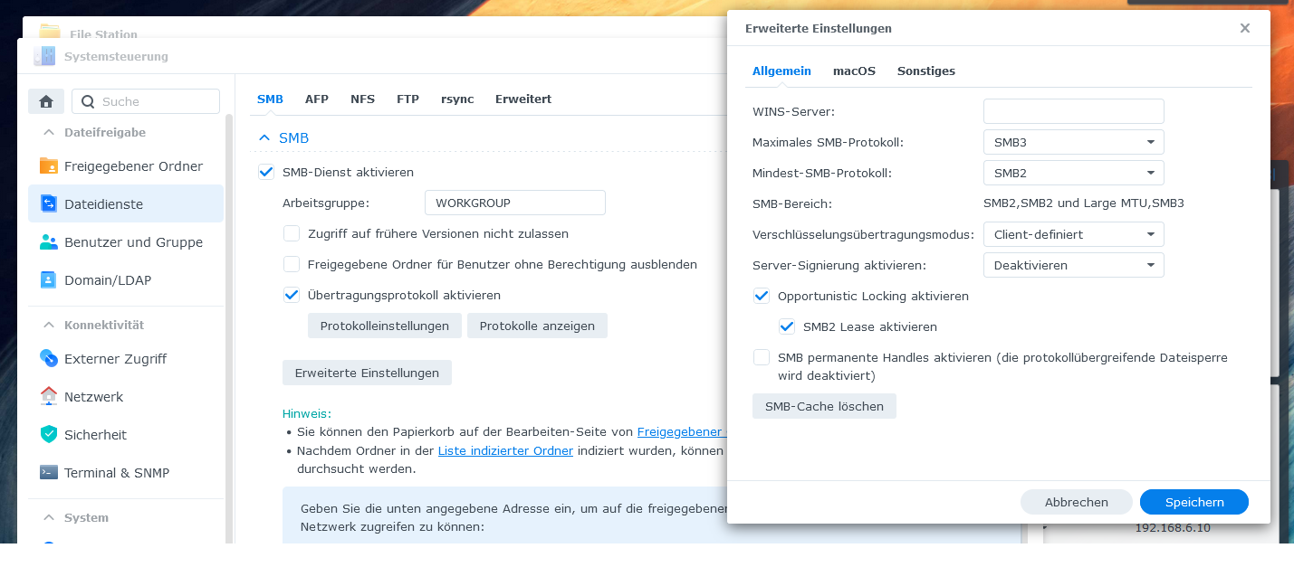Click the IP address text '192.168.6.10'
This screenshot has width=1294, height=586.
pyautogui.click(x=1173, y=528)
